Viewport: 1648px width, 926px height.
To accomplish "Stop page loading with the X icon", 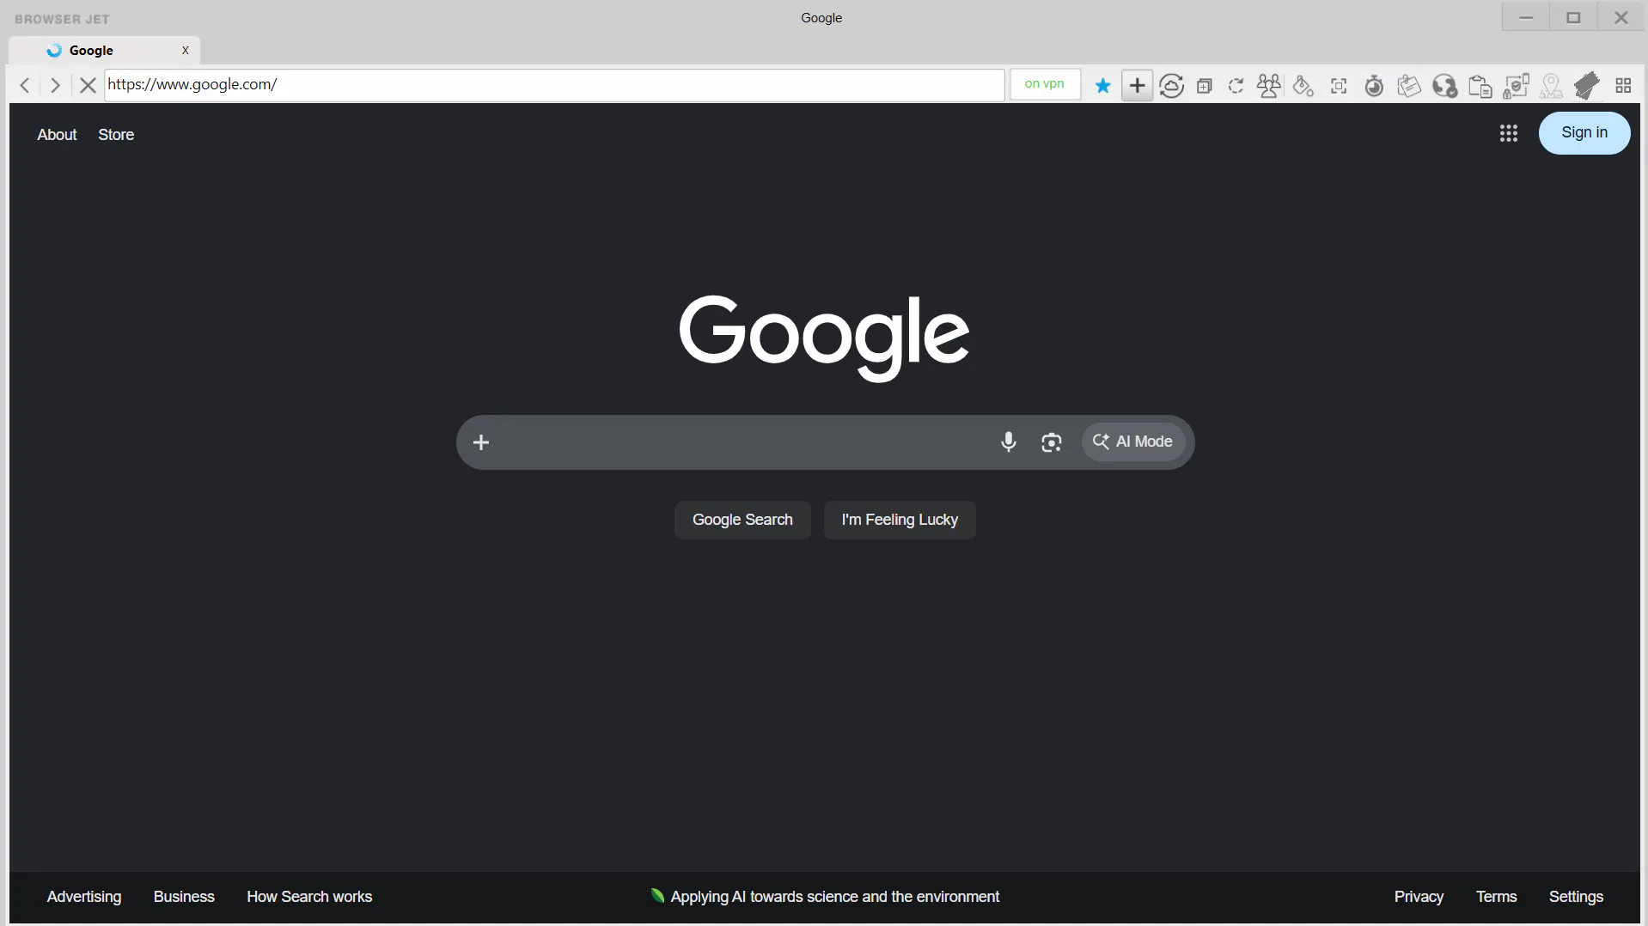I will pyautogui.click(x=87, y=85).
